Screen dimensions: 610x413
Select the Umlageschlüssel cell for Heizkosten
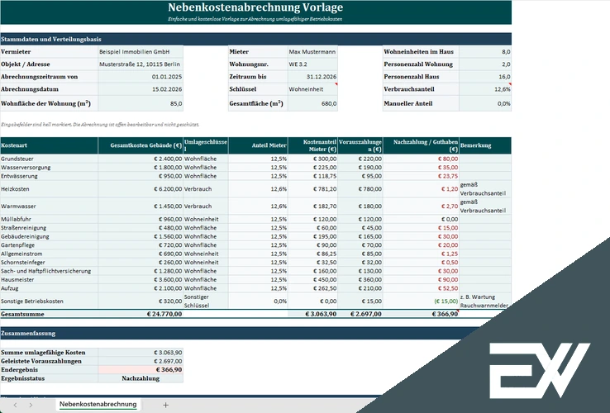click(206, 189)
